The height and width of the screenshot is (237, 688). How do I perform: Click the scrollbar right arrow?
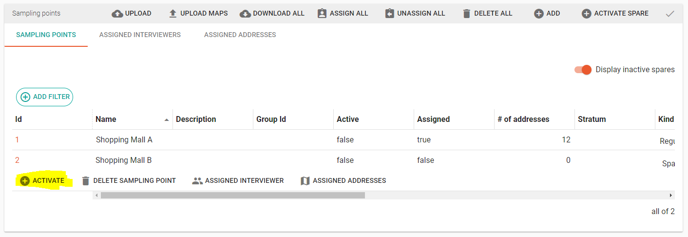(x=671, y=196)
